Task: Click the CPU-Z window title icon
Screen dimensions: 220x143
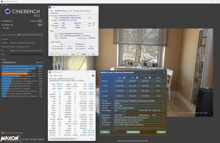Action: (50, 7)
